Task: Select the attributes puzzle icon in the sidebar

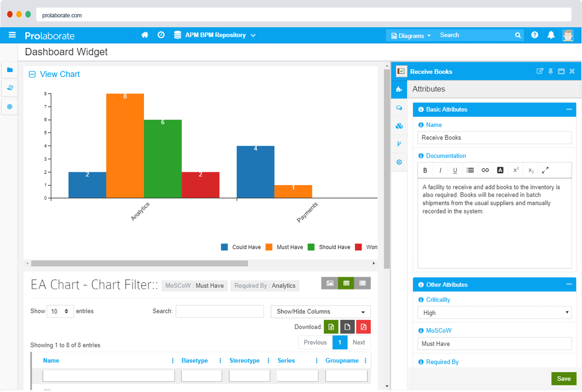Action: 399,89
